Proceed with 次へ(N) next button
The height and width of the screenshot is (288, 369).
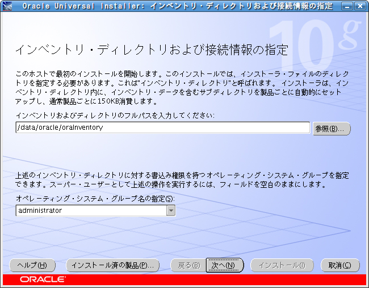[x=224, y=265]
